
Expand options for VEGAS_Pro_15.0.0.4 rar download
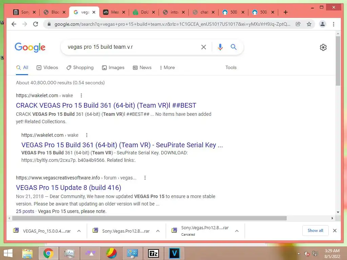79,231
